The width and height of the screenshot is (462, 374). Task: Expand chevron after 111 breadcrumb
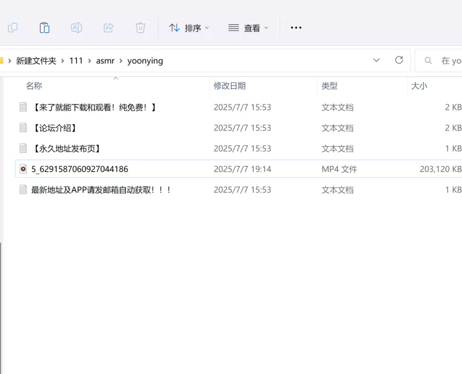point(90,61)
